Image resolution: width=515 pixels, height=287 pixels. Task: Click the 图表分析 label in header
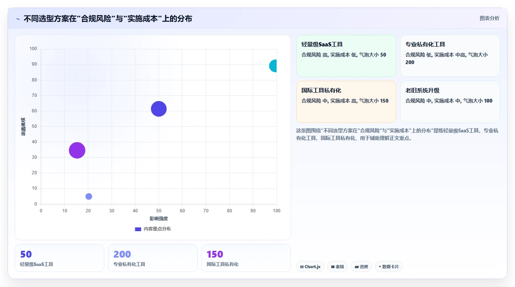pos(489,18)
